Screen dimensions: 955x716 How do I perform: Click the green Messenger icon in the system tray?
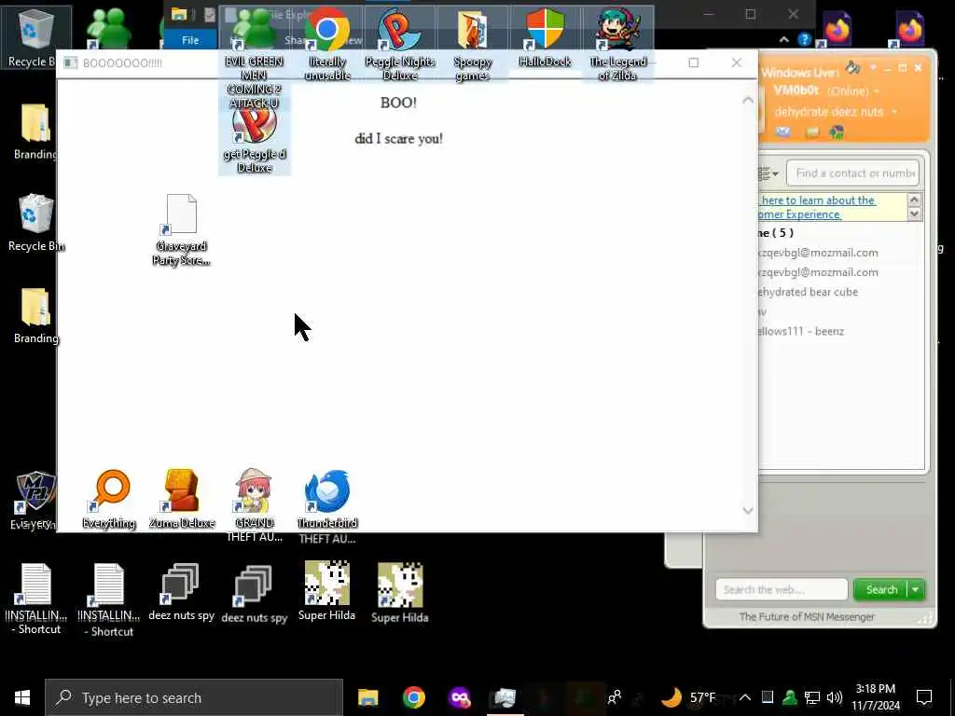pos(790,697)
